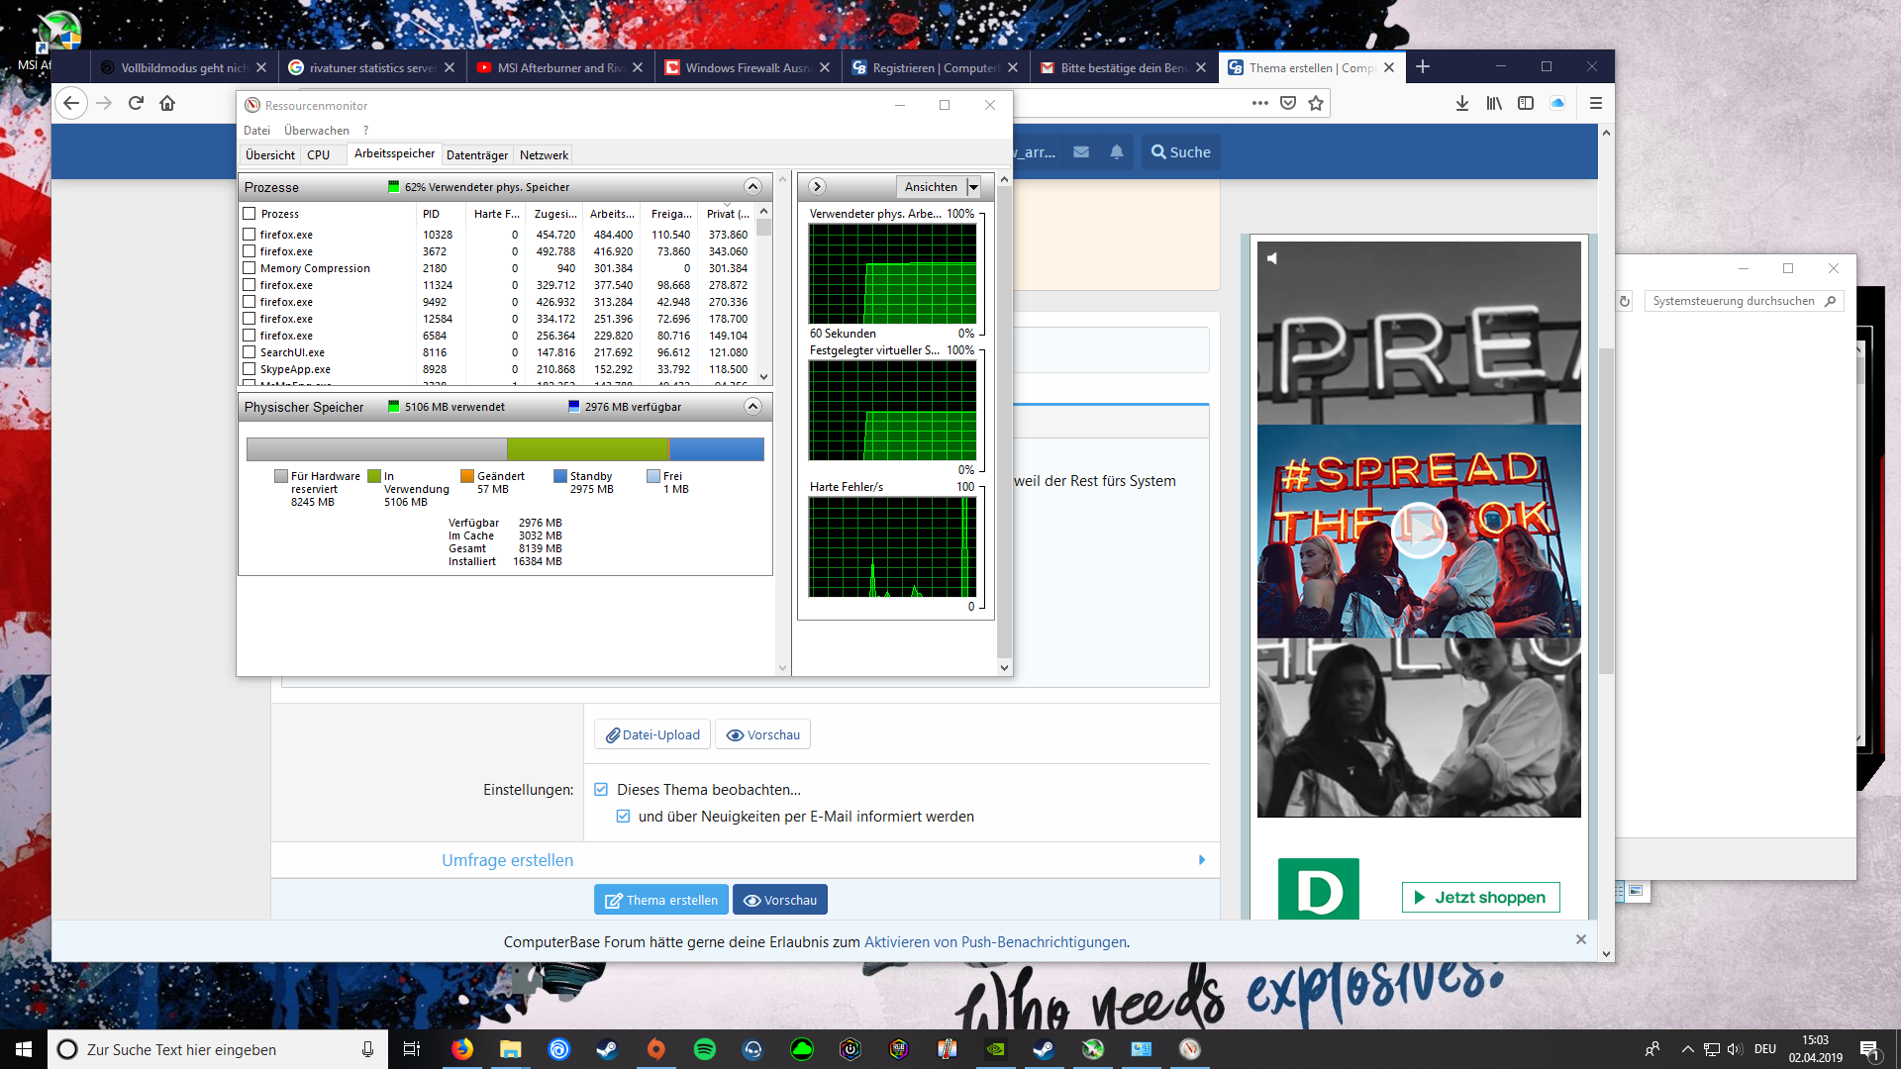Check the Memory Compression process checkbox
The height and width of the screenshot is (1069, 1901).
pyautogui.click(x=250, y=268)
